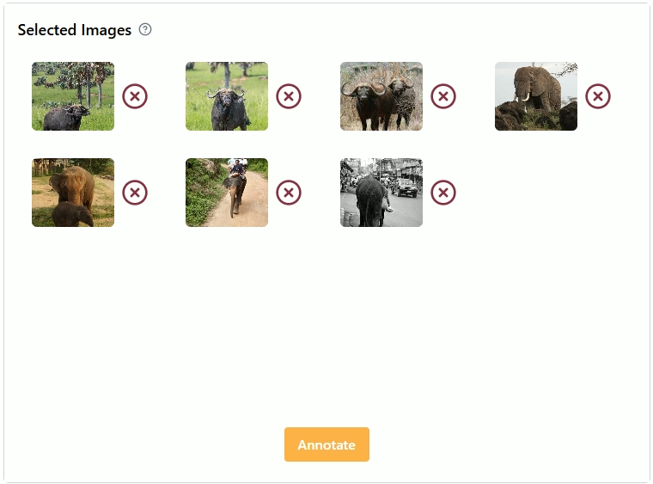Click the baby elephant calf in the thumbnail
The width and height of the screenshot is (653, 484).
pos(73,213)
